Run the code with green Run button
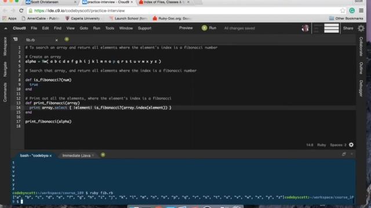Screen dimensions: 371x208 click(209, 28)
